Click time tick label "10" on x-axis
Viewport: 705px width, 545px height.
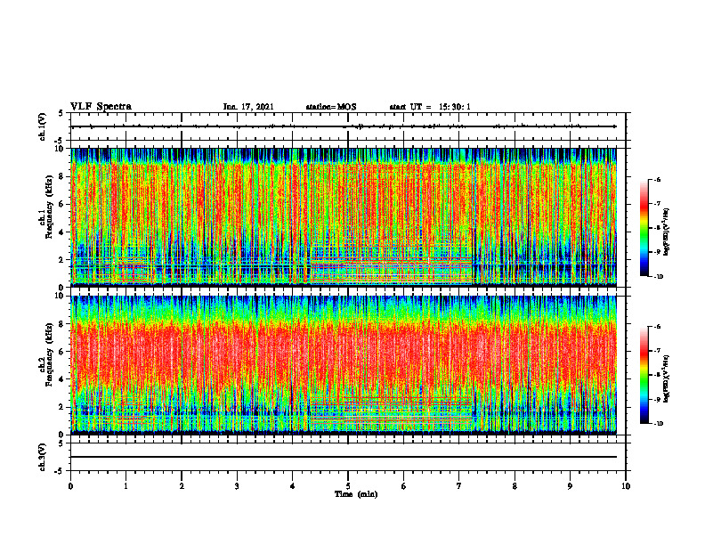pos(626,486)
